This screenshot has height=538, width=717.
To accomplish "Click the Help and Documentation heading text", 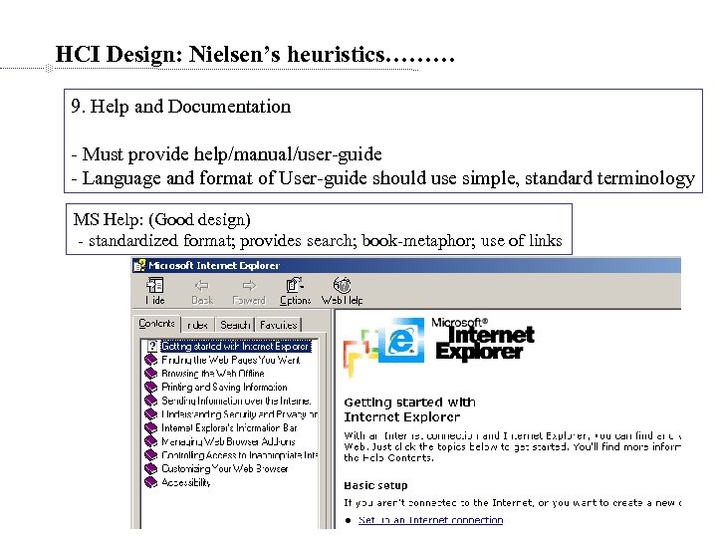I will (x=180, y=107).
